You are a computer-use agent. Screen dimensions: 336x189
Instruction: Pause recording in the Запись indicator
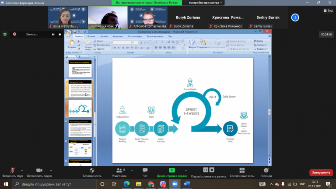coord(53,34)
